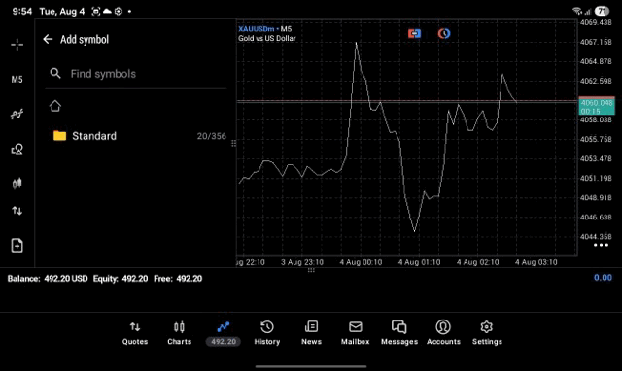Viewport: 622px width, 371px height.
Task: Go back from Add symbol panel
Action: (x=48, y=39)
